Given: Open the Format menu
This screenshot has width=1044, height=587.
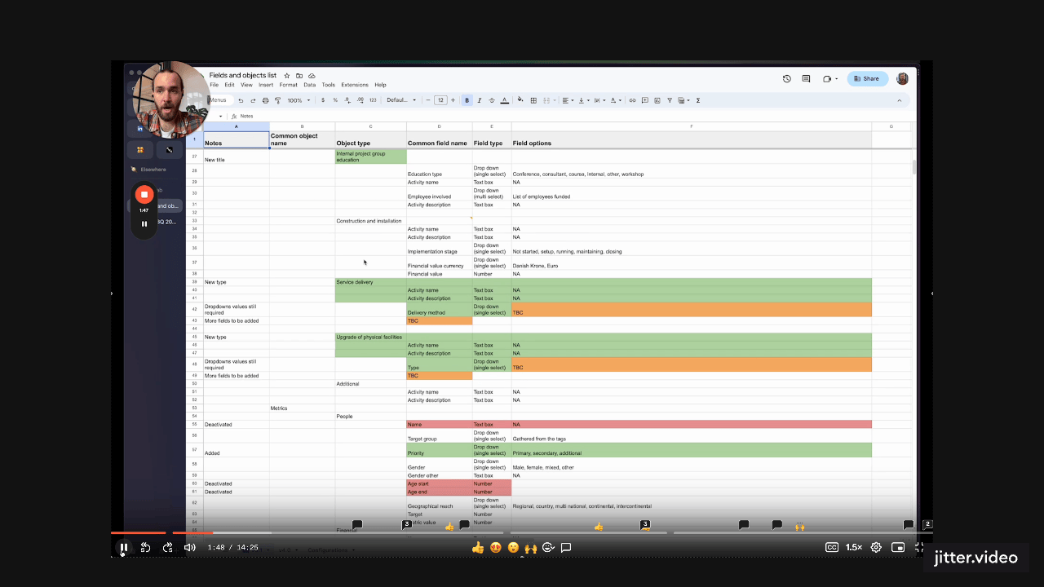Looking at the screenshot, I should [288, 85].
